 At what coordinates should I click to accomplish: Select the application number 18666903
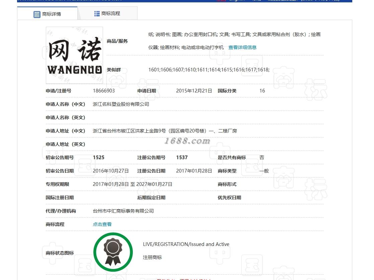click(104, 91)
